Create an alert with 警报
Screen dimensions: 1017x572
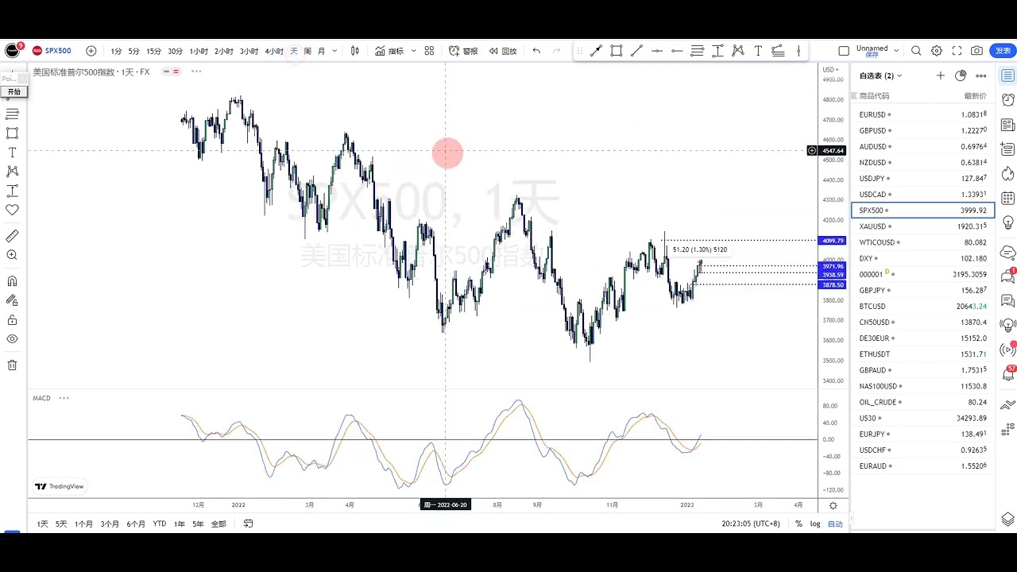click(x=463, y=51)
